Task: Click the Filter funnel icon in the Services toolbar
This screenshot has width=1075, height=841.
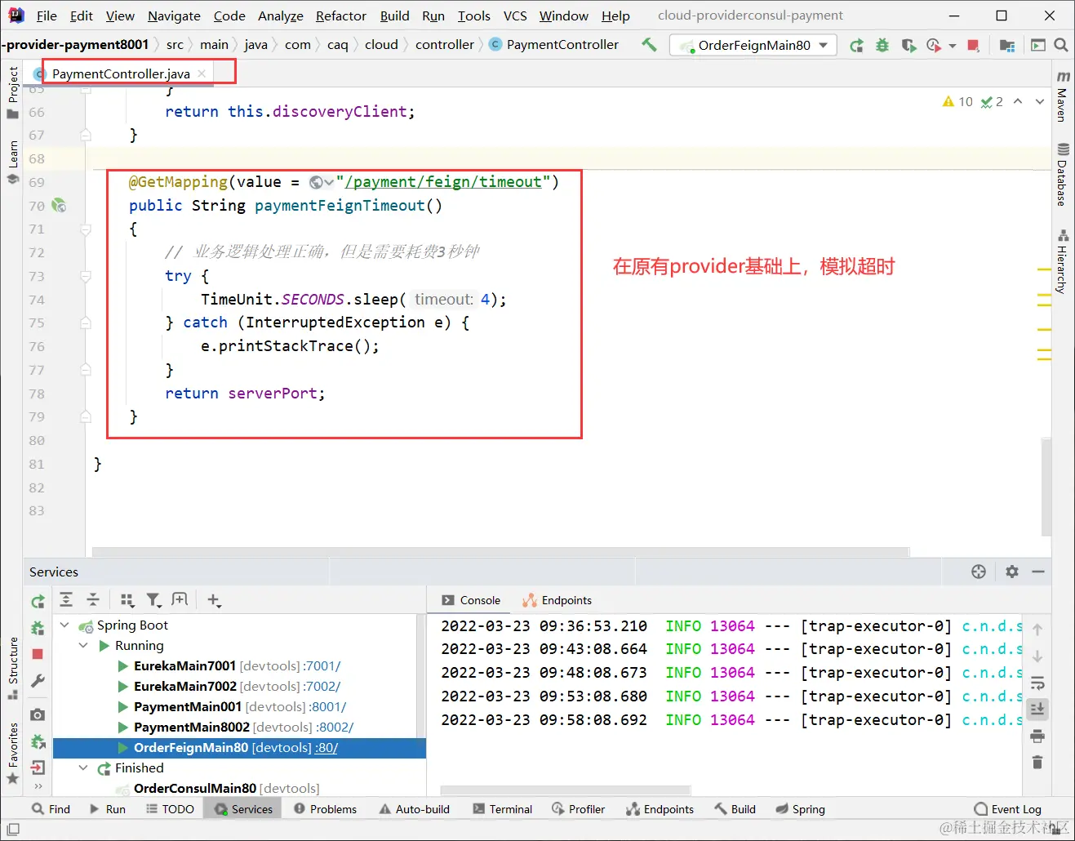Action: click(x=153, y=600)
